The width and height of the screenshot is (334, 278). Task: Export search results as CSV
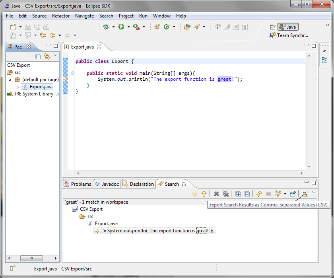click(305, 194)
